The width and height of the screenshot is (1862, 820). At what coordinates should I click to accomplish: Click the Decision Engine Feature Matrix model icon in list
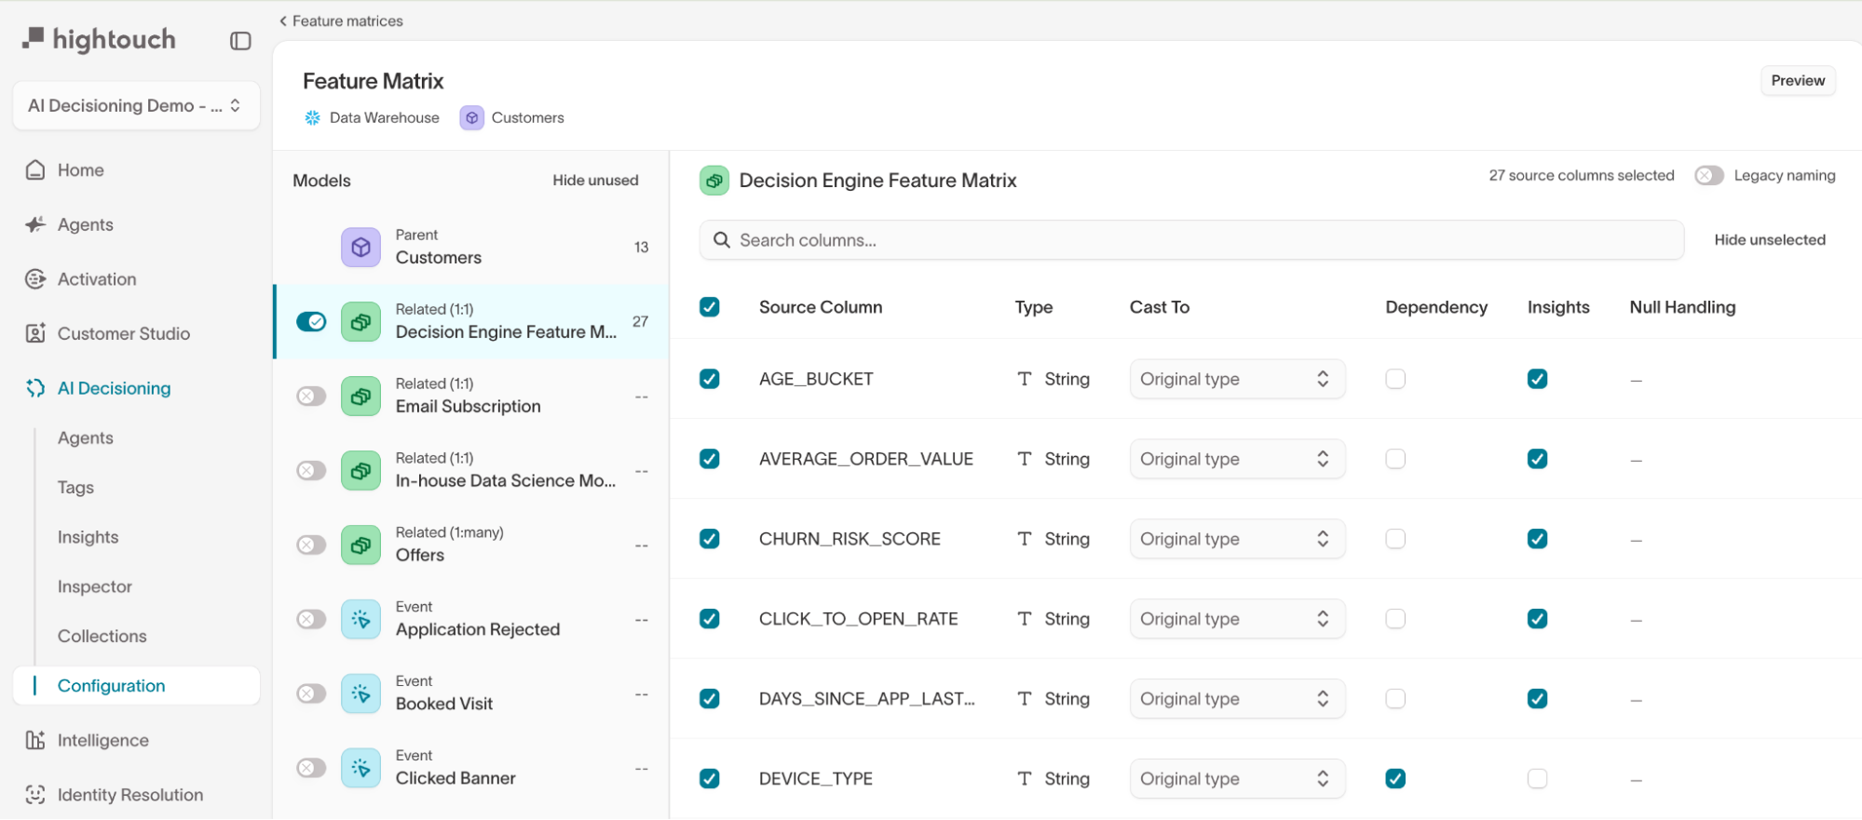click(360, 321)
